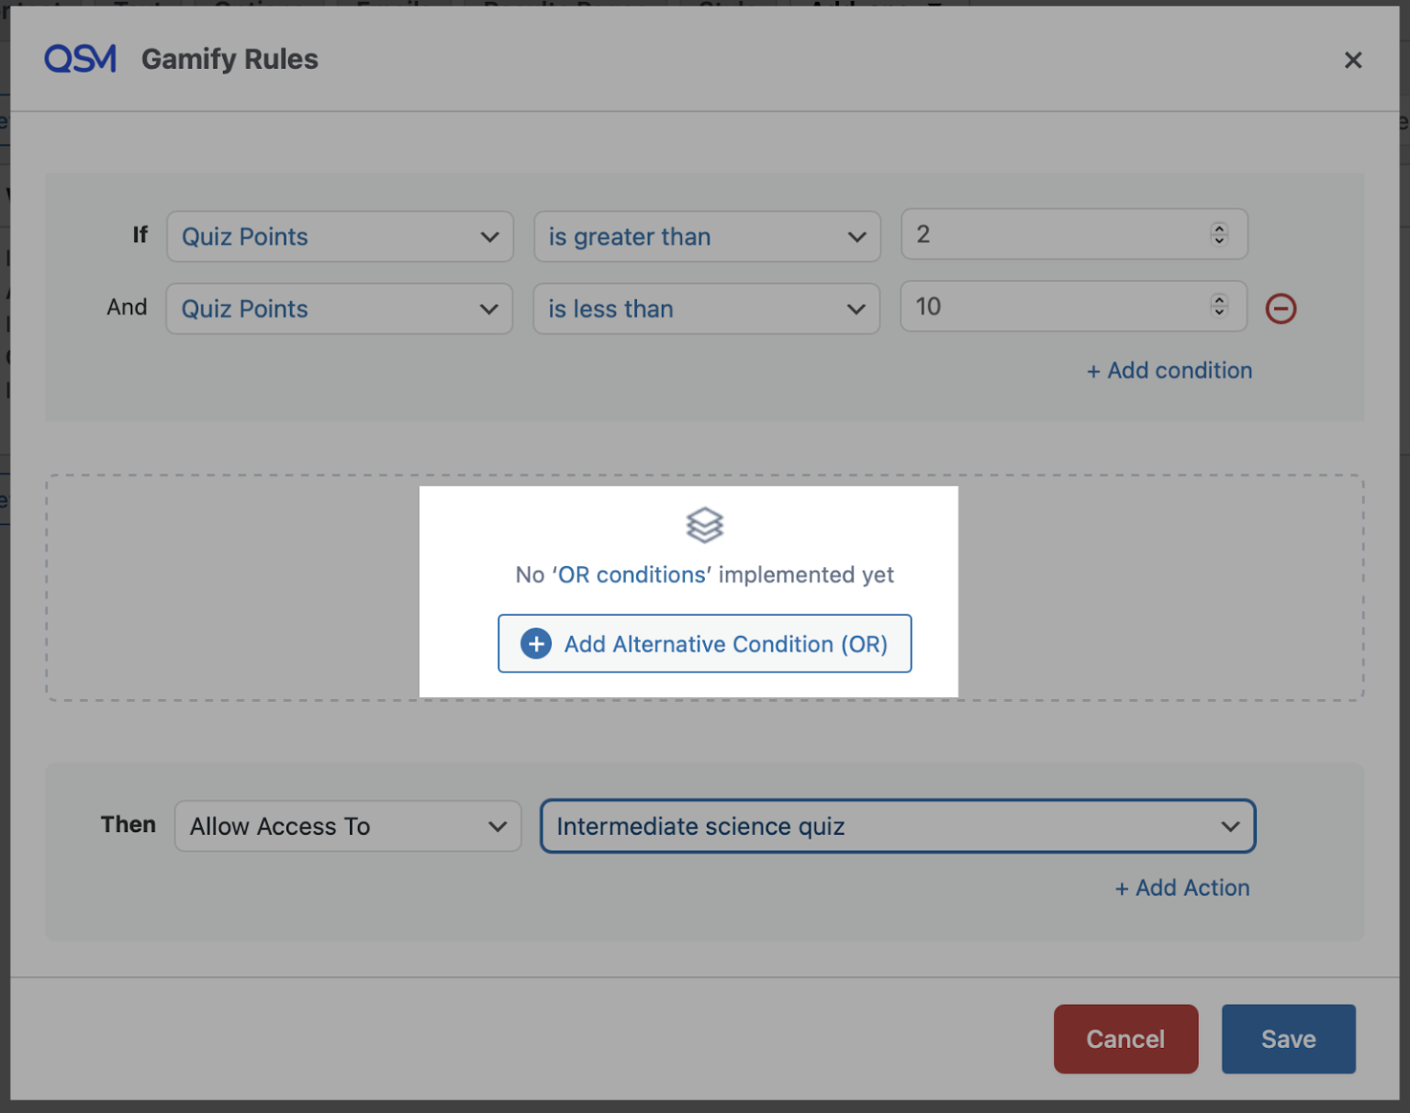Close the Gamify Rules dialog with X

point(1352,60)
